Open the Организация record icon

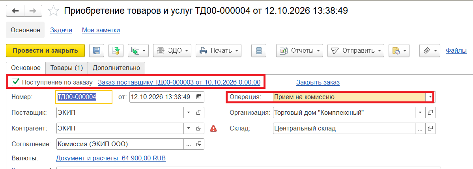[x=430, y=113]
